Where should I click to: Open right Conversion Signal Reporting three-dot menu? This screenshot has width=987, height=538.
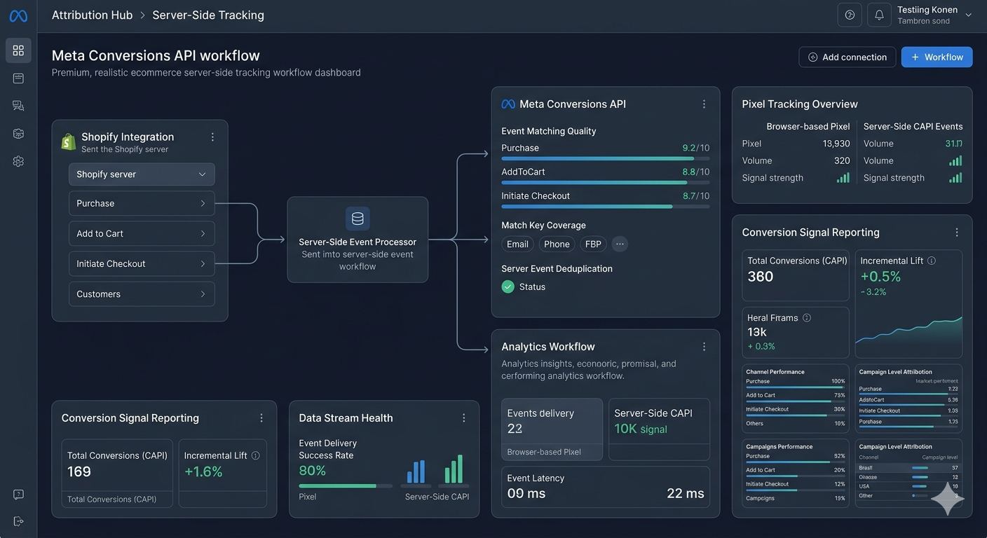coord(957,232)
